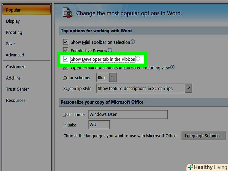Toggle Enable Live Preview checkbox
Screen dimensions: 228x171
pyautogui.click(x=65, y=50)
